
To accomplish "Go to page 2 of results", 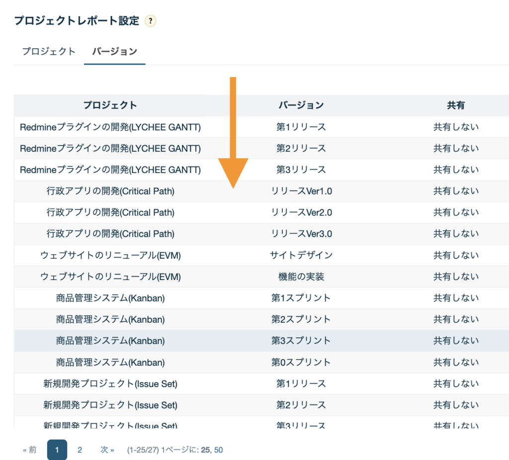I will [80, 450].
